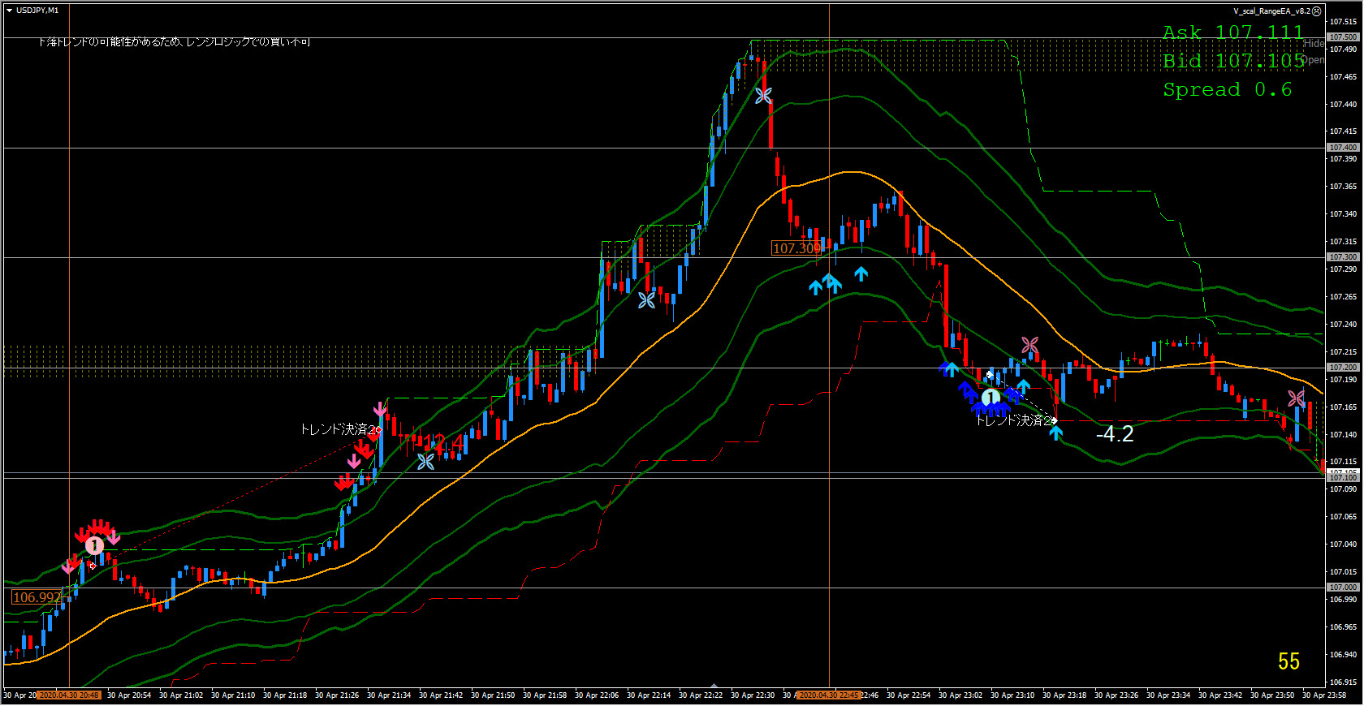The image size is (1364, 706).
Task: Click the 107.500 horizontal line price tag
Action: 1343,37
